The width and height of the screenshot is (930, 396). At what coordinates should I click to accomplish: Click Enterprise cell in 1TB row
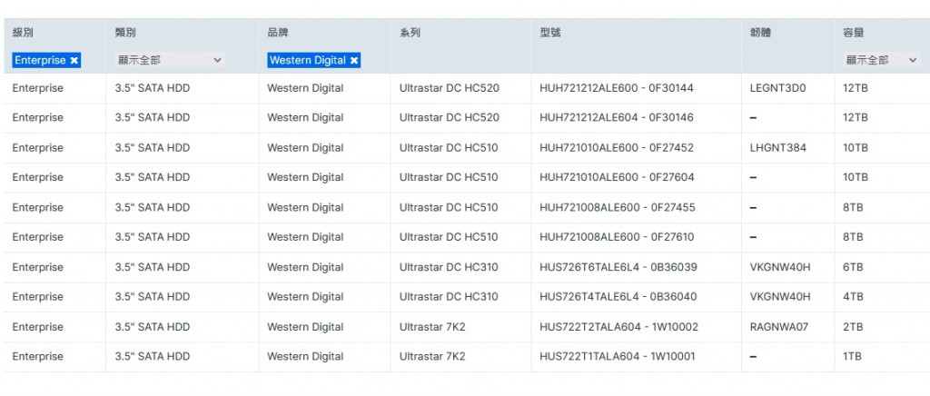37,356
